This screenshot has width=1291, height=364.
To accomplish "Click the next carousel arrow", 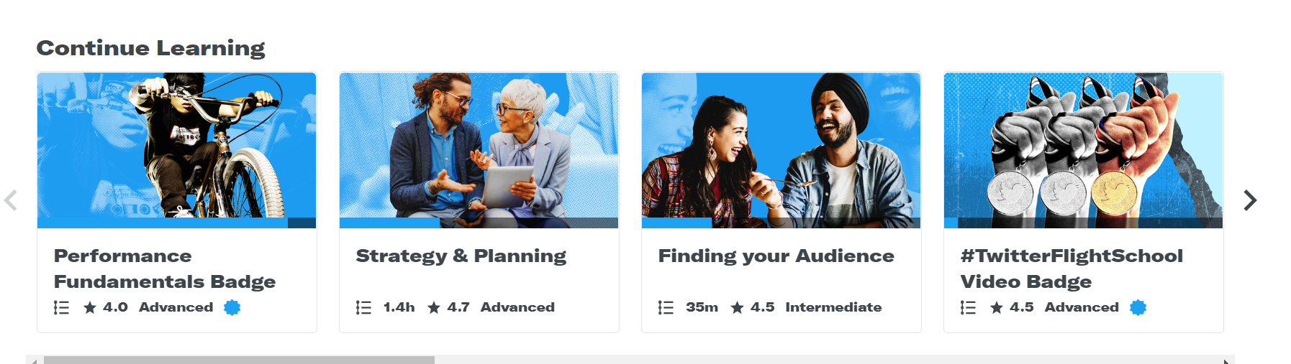I will tap(1250, 200).
